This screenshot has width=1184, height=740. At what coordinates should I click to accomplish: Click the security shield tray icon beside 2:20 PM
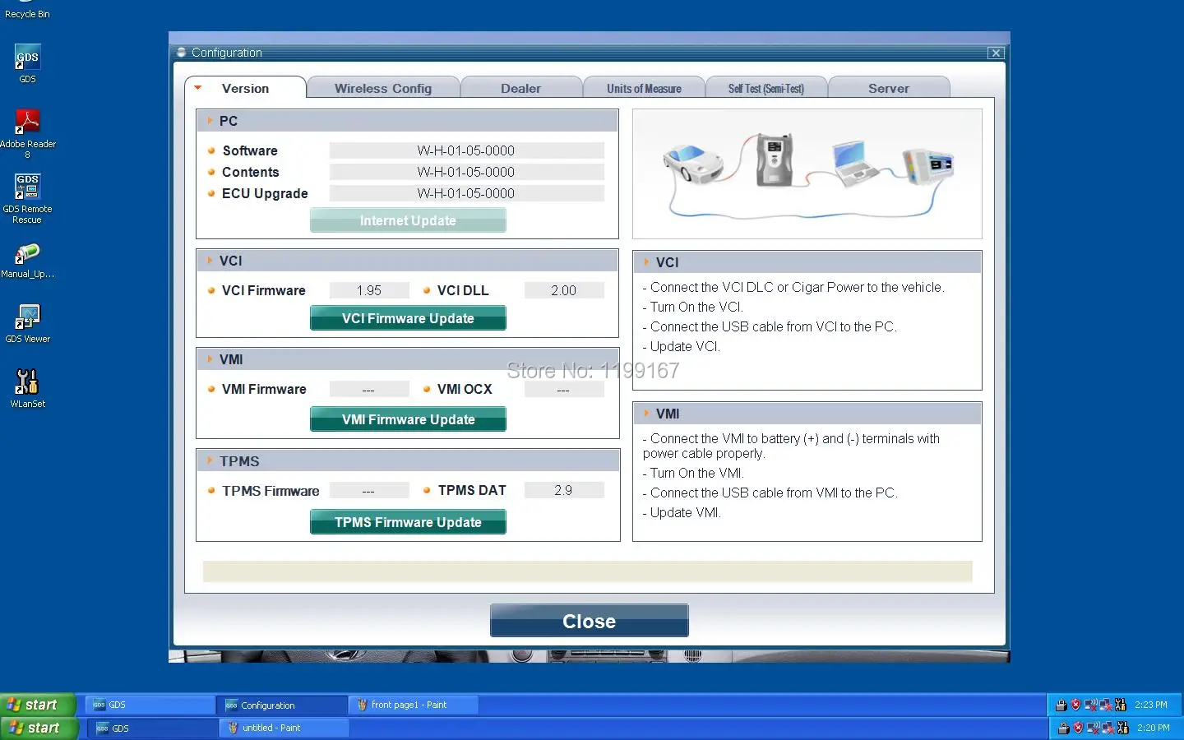[x=1078, y=728]
